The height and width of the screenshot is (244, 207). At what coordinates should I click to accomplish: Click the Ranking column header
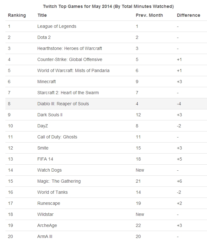click(x=17, y=15)
